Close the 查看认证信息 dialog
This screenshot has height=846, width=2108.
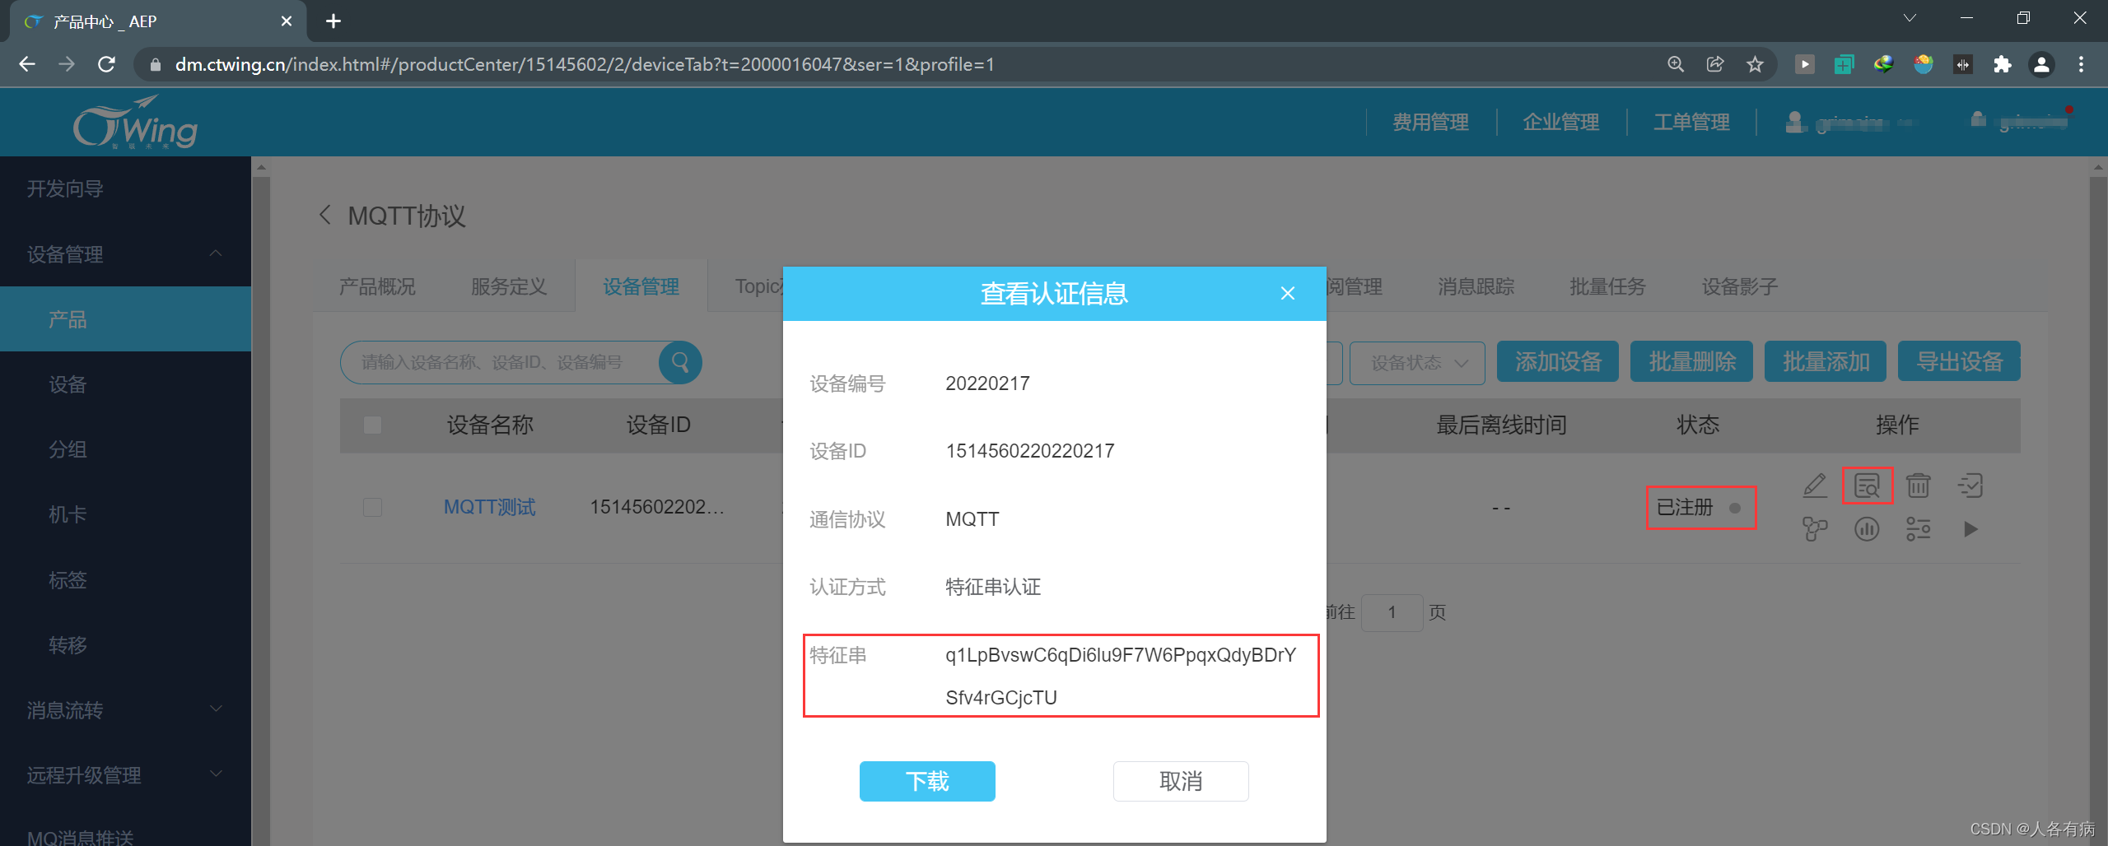1288,293
